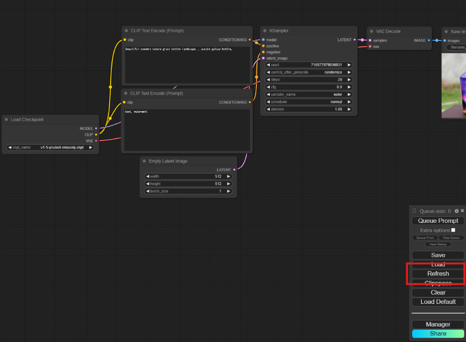The height and width of the screenshot is (342, 466).
Task: Collapse the text, watermark prompt node dot
Action: [x=126, y=93]
